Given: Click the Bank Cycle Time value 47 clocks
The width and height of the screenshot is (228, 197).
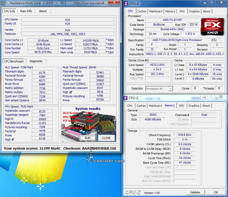Looking at the screenshot, I should [185, 162].
